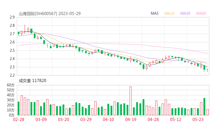Screen dimensions: 212x126
Task: Click the date 2023-05-29 in header
Action: tap(69, 13)
